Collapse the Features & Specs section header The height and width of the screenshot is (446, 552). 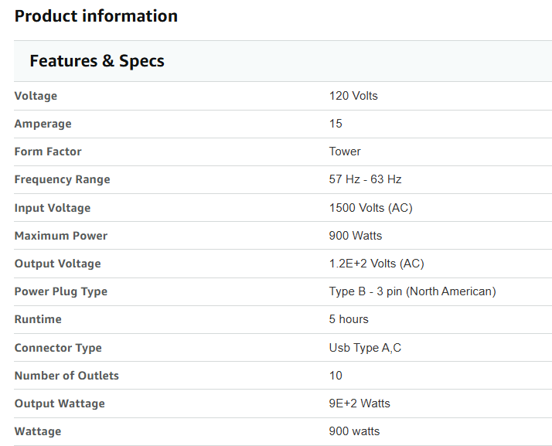point(283,61)
